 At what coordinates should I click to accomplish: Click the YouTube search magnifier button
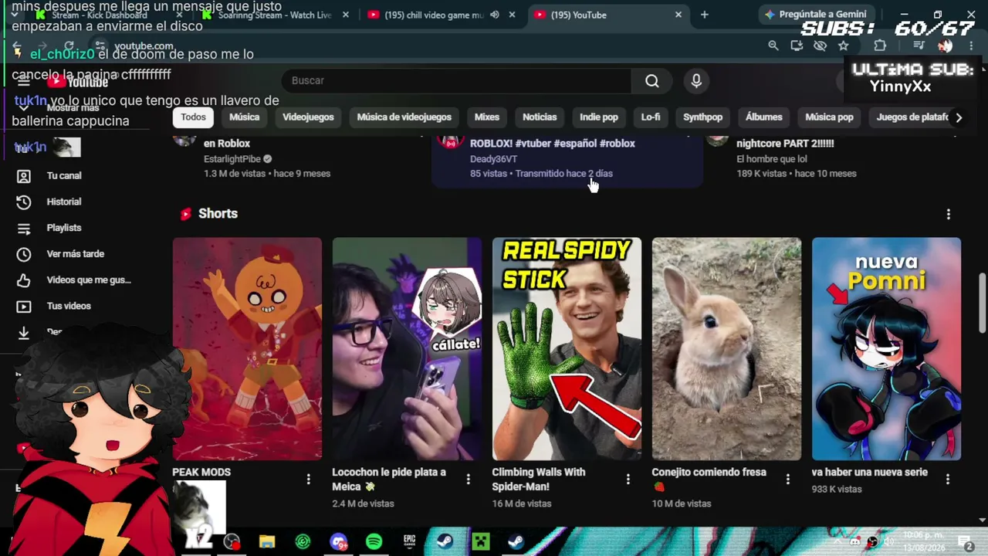(x=652, y=81)
